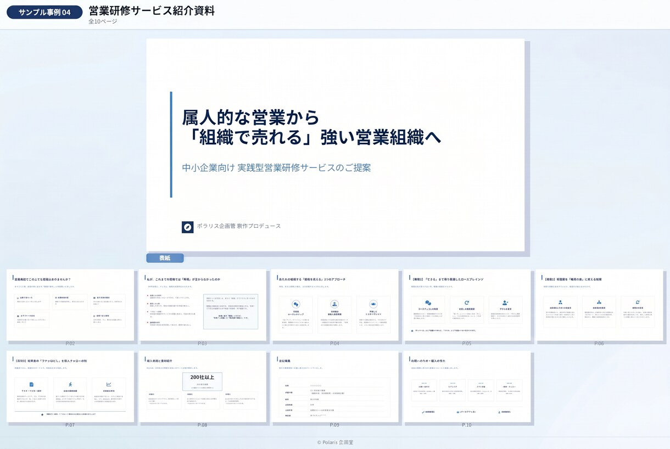The height and width of the screenshot is (449, 670).
Task: Click circular refresh arrow icon on P.05
Action: (467, 302)
